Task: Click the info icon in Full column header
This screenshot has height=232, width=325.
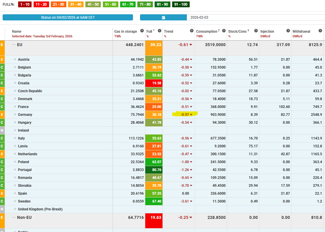Action: tap(159, 31)
